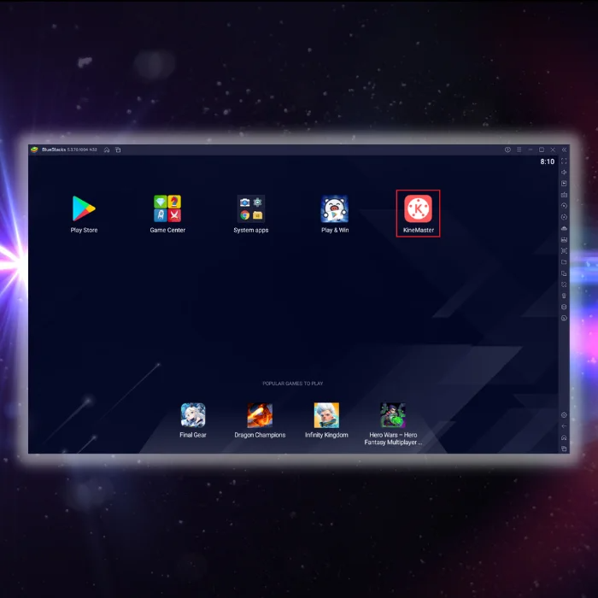Click the help icon in title bar
This screenshot has width=598, height=598.
[507, 149]
